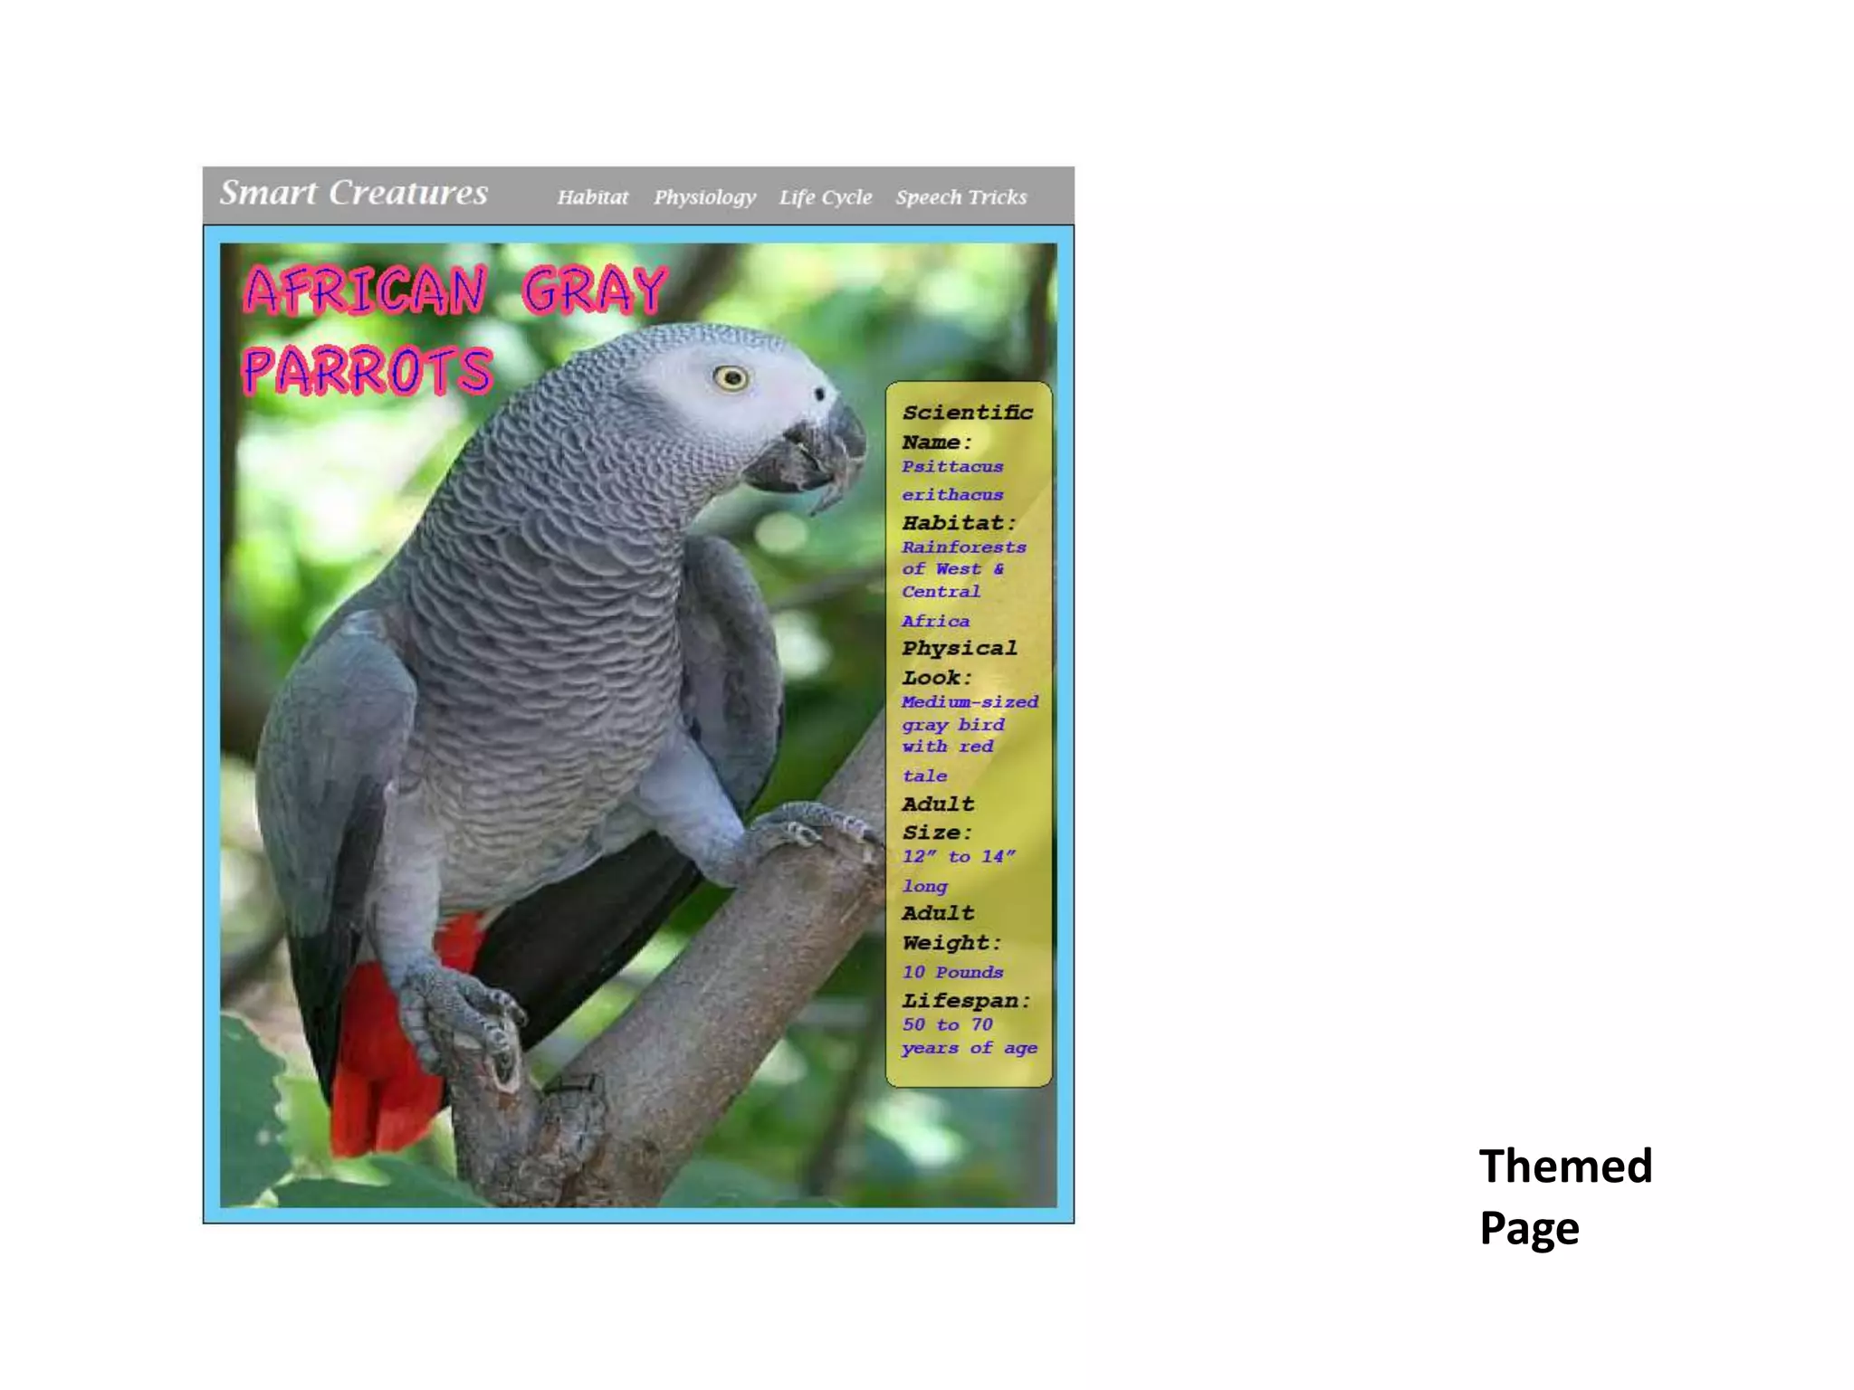Screen dimensions: 1854x1390
Task: Select the Adult Size label
Action: (938, 818)
